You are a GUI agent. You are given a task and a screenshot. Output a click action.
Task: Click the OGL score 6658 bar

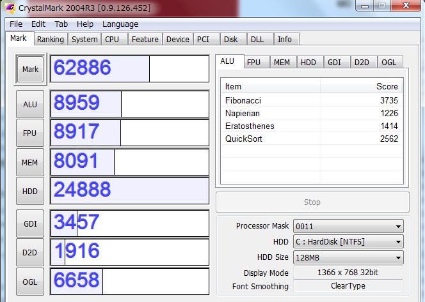pos(130,282)
